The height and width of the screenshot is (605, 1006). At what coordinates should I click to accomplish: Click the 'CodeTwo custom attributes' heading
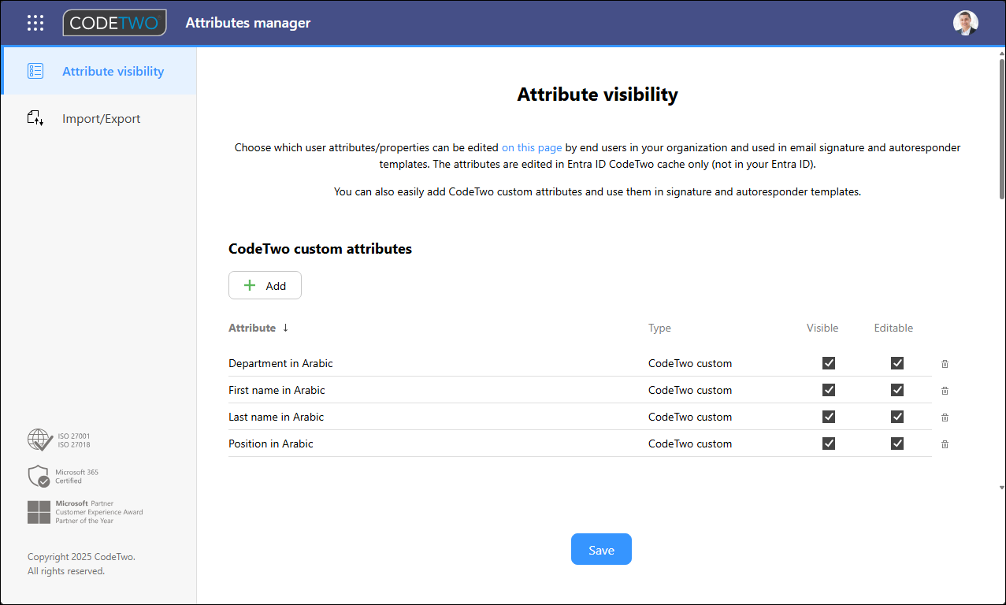point(320,248)
